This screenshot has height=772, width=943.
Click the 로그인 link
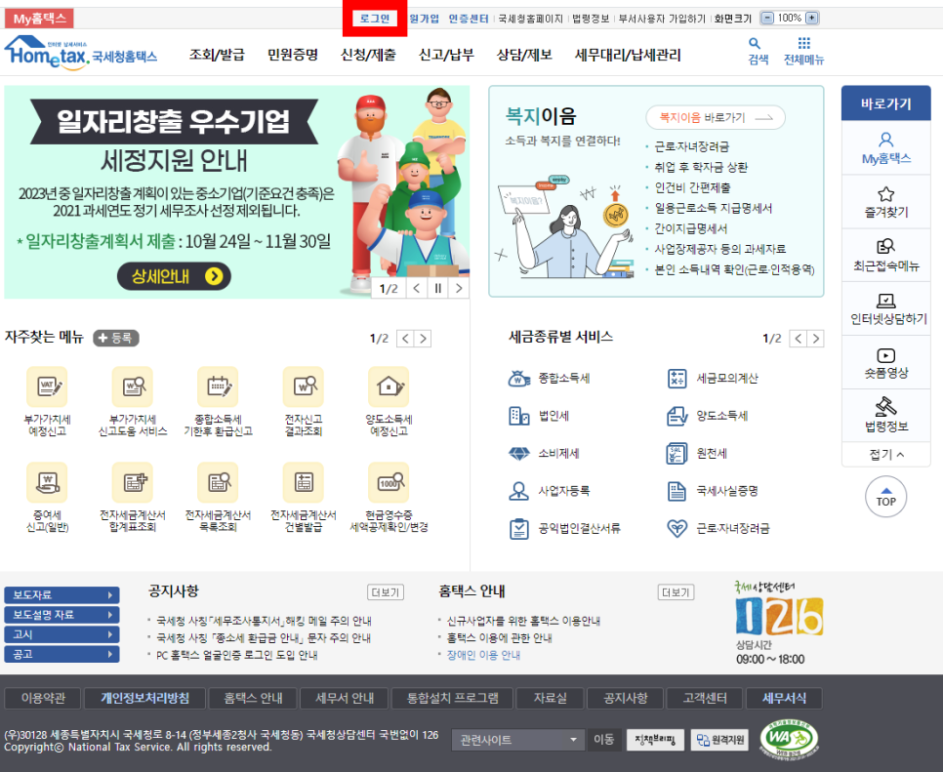click(x=375, y=19)
